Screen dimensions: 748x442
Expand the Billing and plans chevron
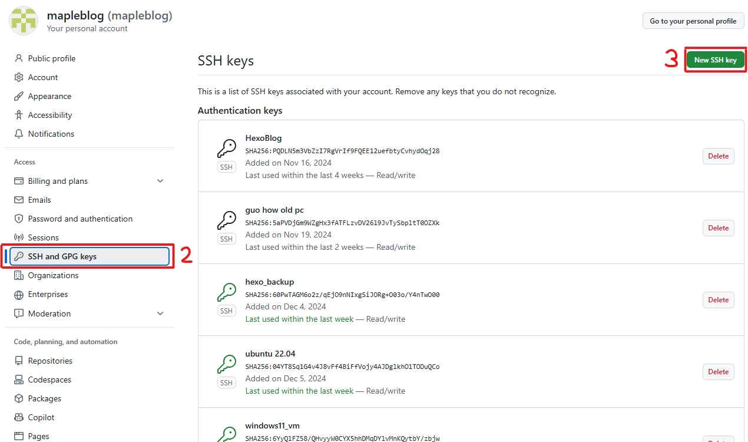160,181
